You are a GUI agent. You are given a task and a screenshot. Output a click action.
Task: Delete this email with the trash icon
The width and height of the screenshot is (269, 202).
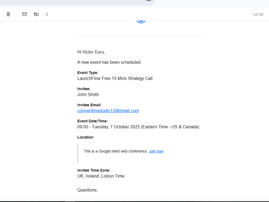click(x=8, y=14)
